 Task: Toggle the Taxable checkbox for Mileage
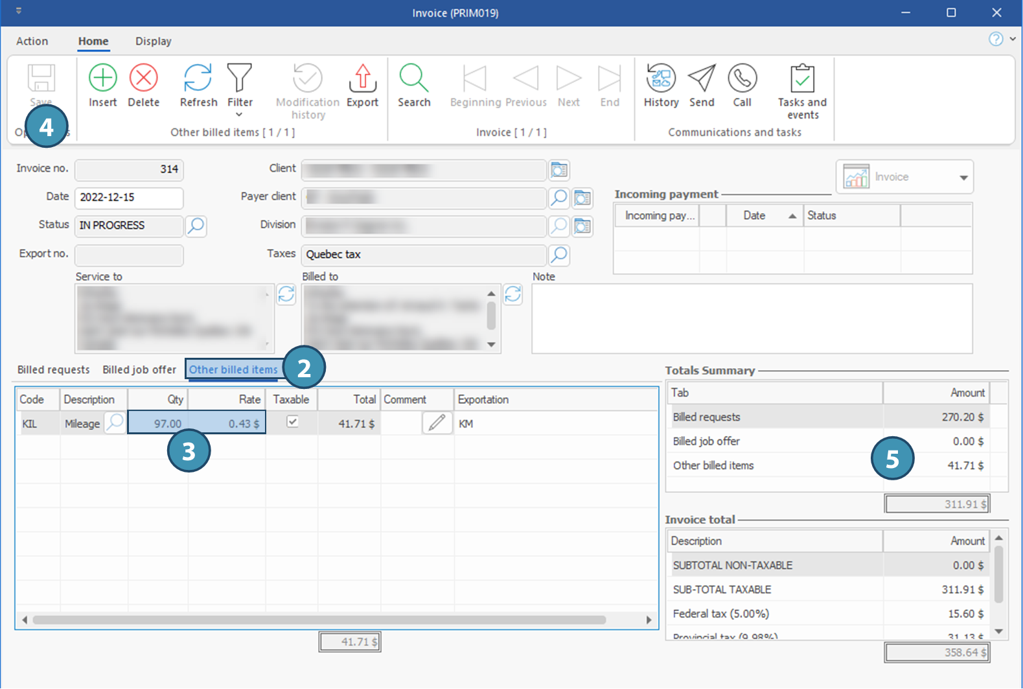pos(292,422)
